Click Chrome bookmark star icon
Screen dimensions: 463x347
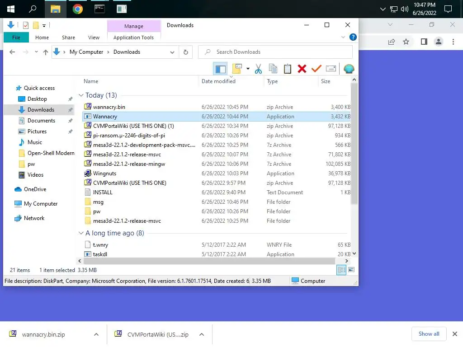406,42
